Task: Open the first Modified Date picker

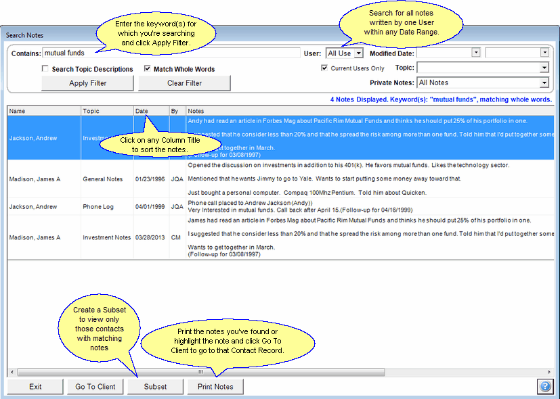Action: pyautogui.click(x=475, y=53)
